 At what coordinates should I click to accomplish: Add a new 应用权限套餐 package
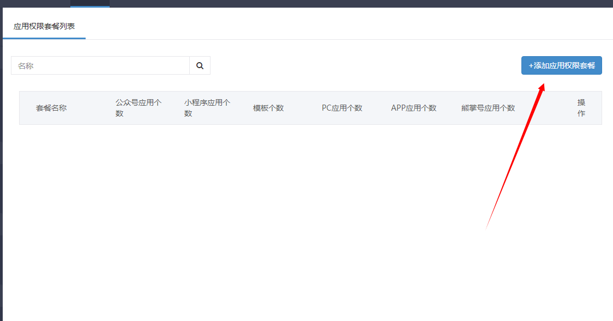coord(561,65)
